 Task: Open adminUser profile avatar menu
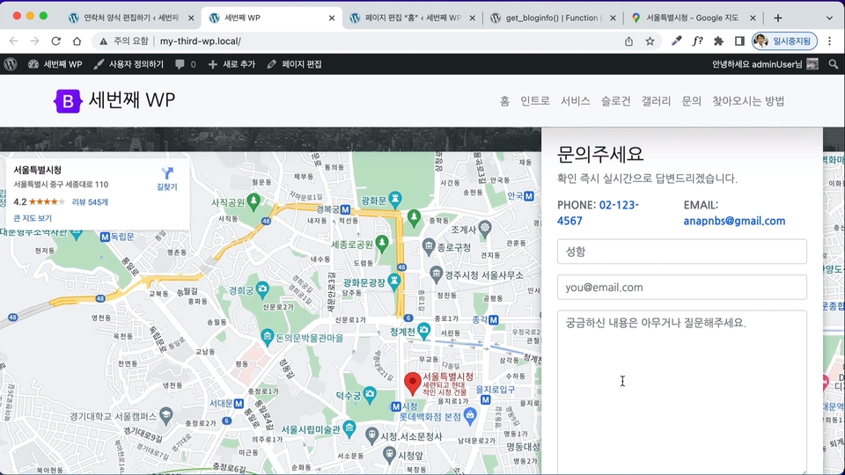click(812, 64)
